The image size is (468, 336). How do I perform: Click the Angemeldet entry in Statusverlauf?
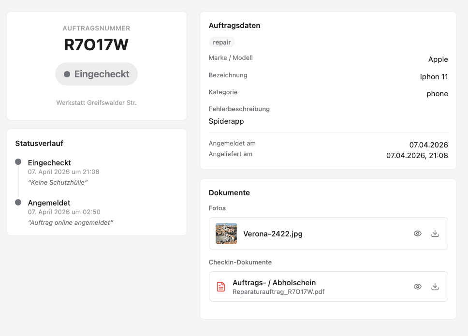pos(49,203)
